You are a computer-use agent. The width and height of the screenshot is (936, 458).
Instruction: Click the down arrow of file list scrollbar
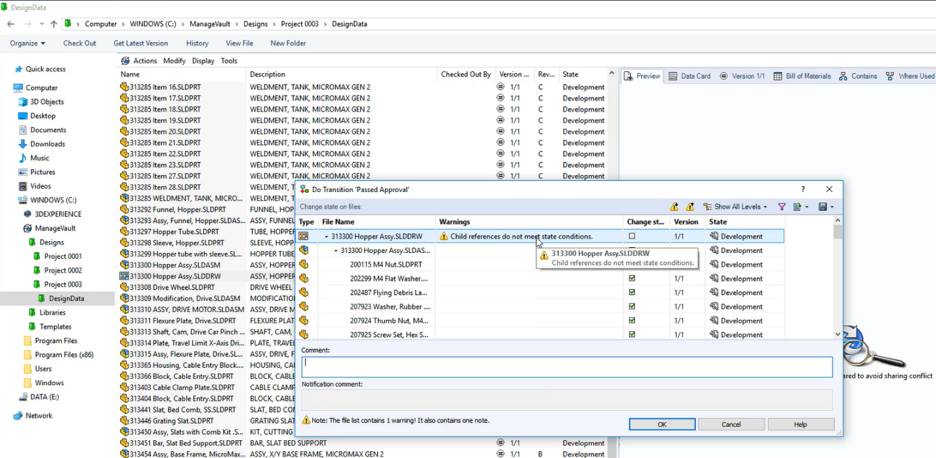pos(838,334)
